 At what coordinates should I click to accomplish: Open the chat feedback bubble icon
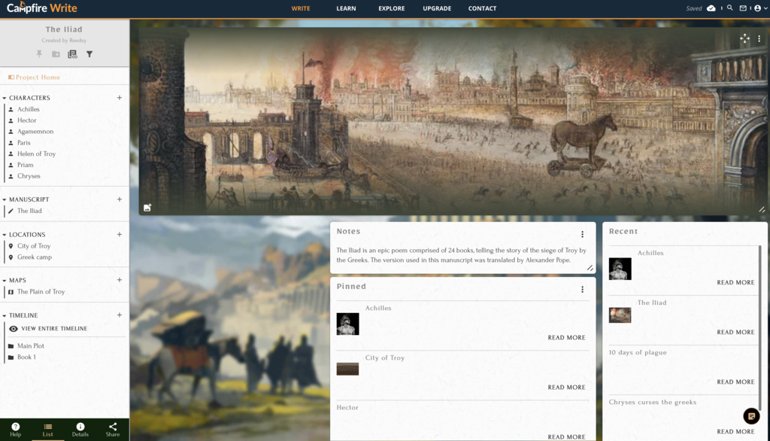tap(751, 416)
